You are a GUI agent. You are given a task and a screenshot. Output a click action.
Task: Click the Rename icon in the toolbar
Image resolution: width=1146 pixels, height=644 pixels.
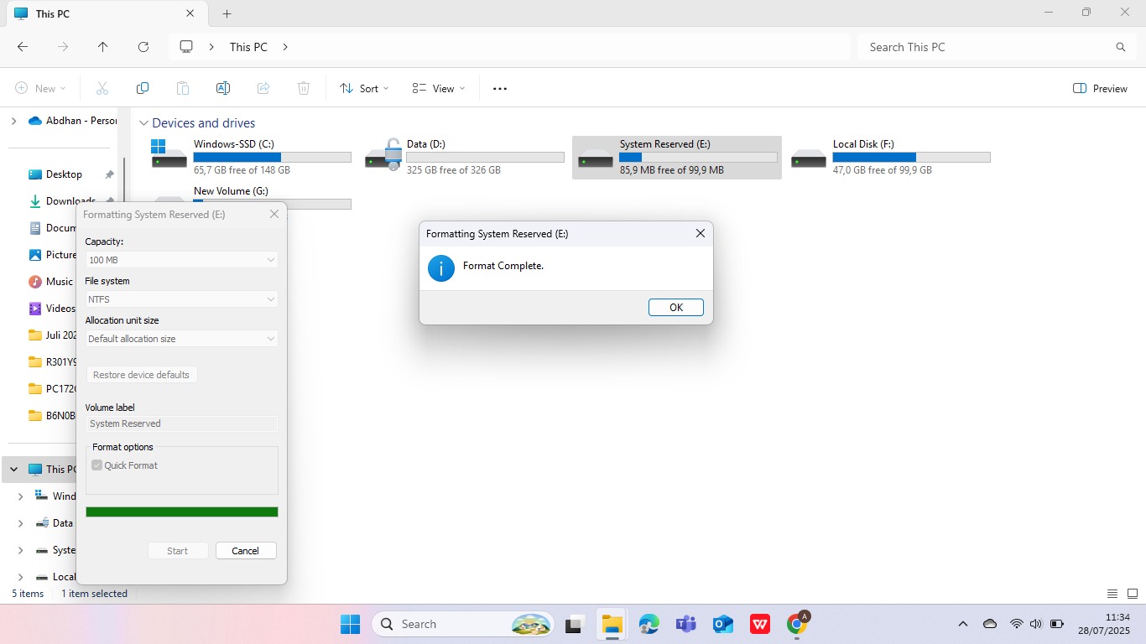(x=223, y=88)
